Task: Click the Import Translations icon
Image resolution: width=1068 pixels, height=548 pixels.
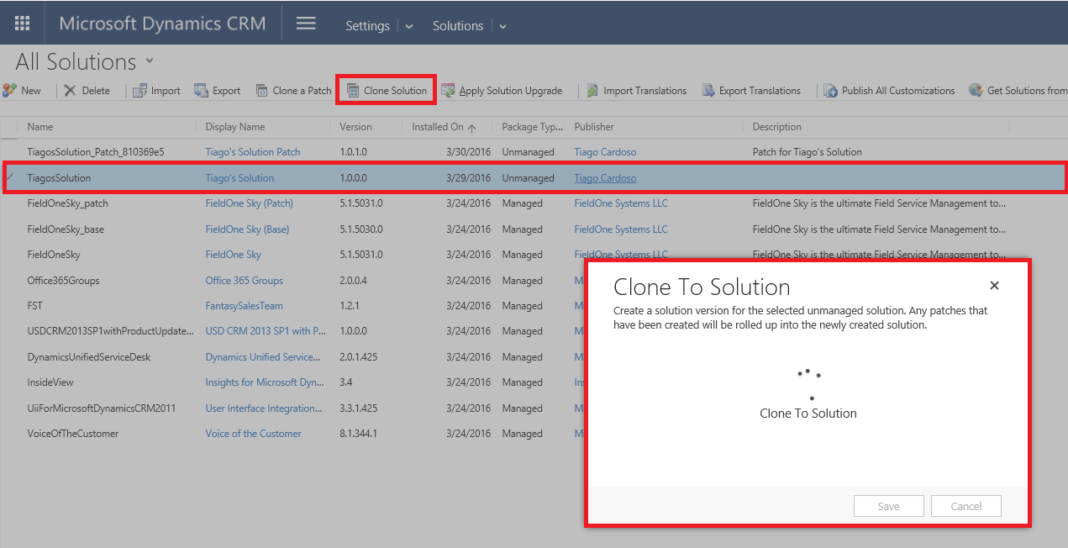Action: click(592, 90)
